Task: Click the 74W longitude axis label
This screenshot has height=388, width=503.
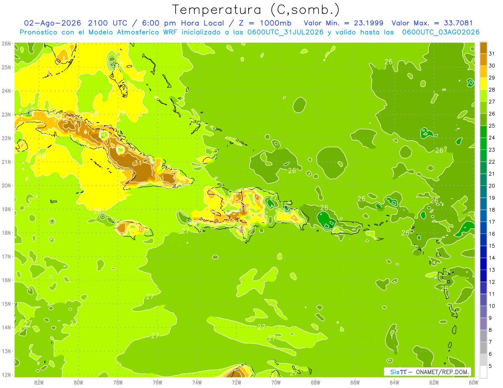Action: click(x=197, y=382)
